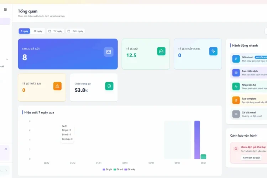Viewport: 267px width, 178px height.
Task: Open Nhập liên hệ quick action
Action: [x=248, y=87]
